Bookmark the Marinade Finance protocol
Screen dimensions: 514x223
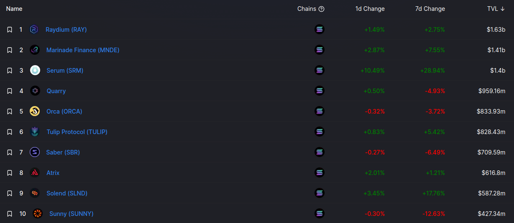click(x=10, y=50)
